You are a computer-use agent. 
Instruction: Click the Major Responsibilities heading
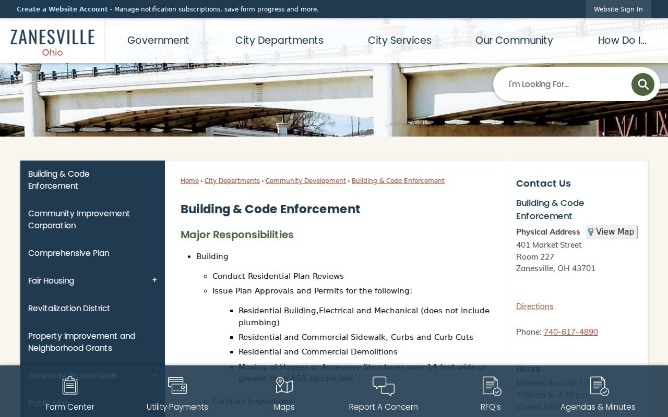(237, 235)
